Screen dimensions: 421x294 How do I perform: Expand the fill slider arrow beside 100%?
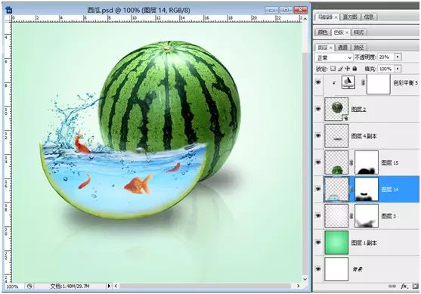pyautogui.click(x=398, y=69)
